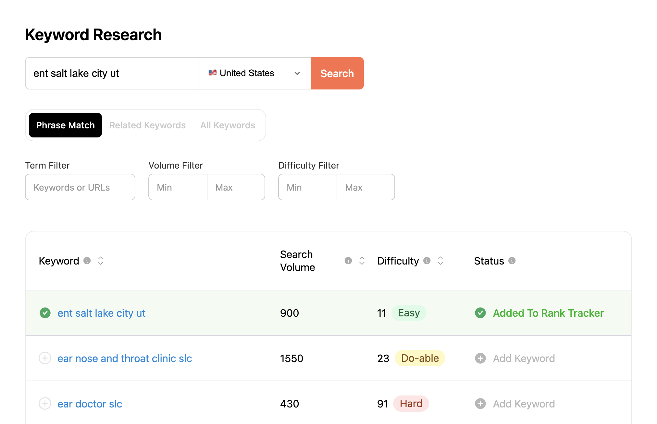Switch to All Keywords tab
657x424 pixels.
[228, 125]
